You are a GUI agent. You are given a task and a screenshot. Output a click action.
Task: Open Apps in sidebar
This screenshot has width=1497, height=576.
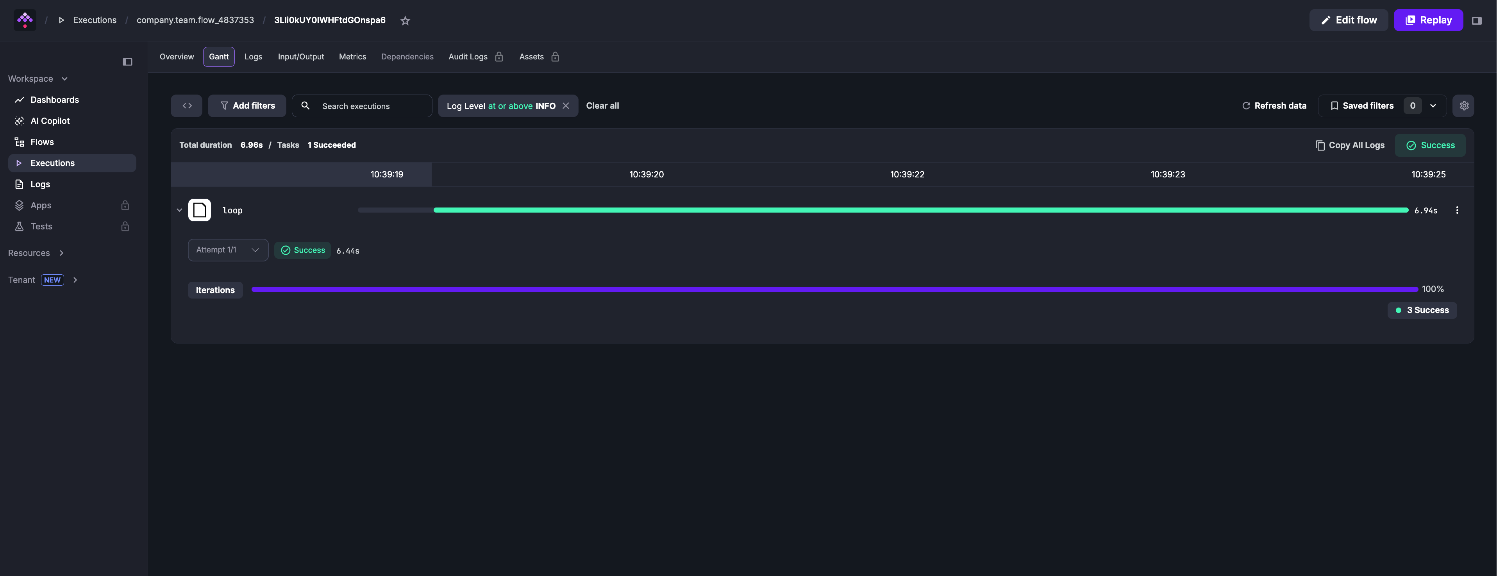coord(72,205)
